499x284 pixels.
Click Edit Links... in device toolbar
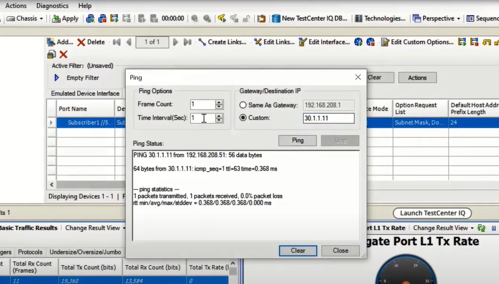point(275,42)
